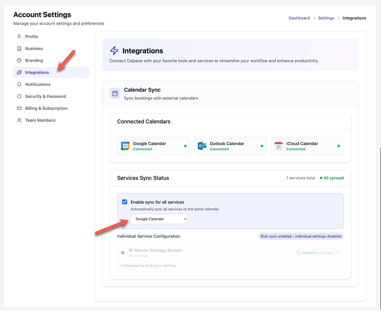Viewport: 381px width, 311px height.
Task: Click the Settings breadcrumb link
Action: pyautogui.click(x=326, y=18)
